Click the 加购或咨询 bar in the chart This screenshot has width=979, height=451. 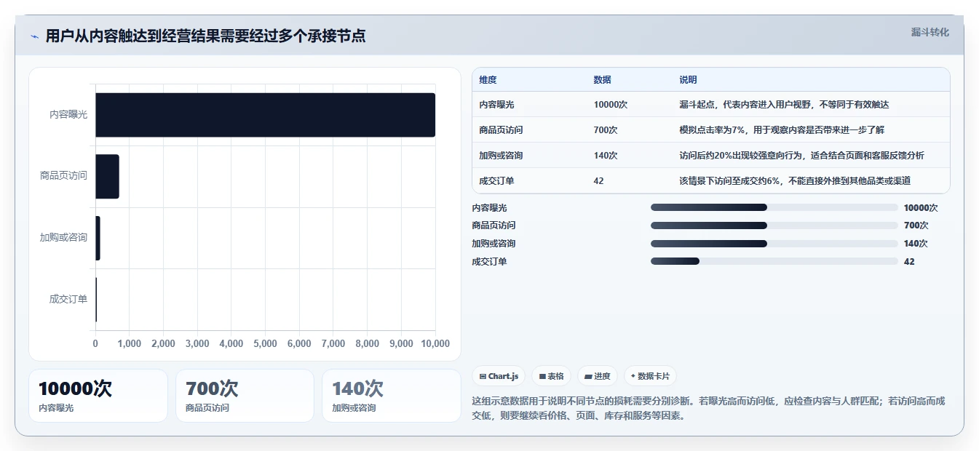click(98, 238)
